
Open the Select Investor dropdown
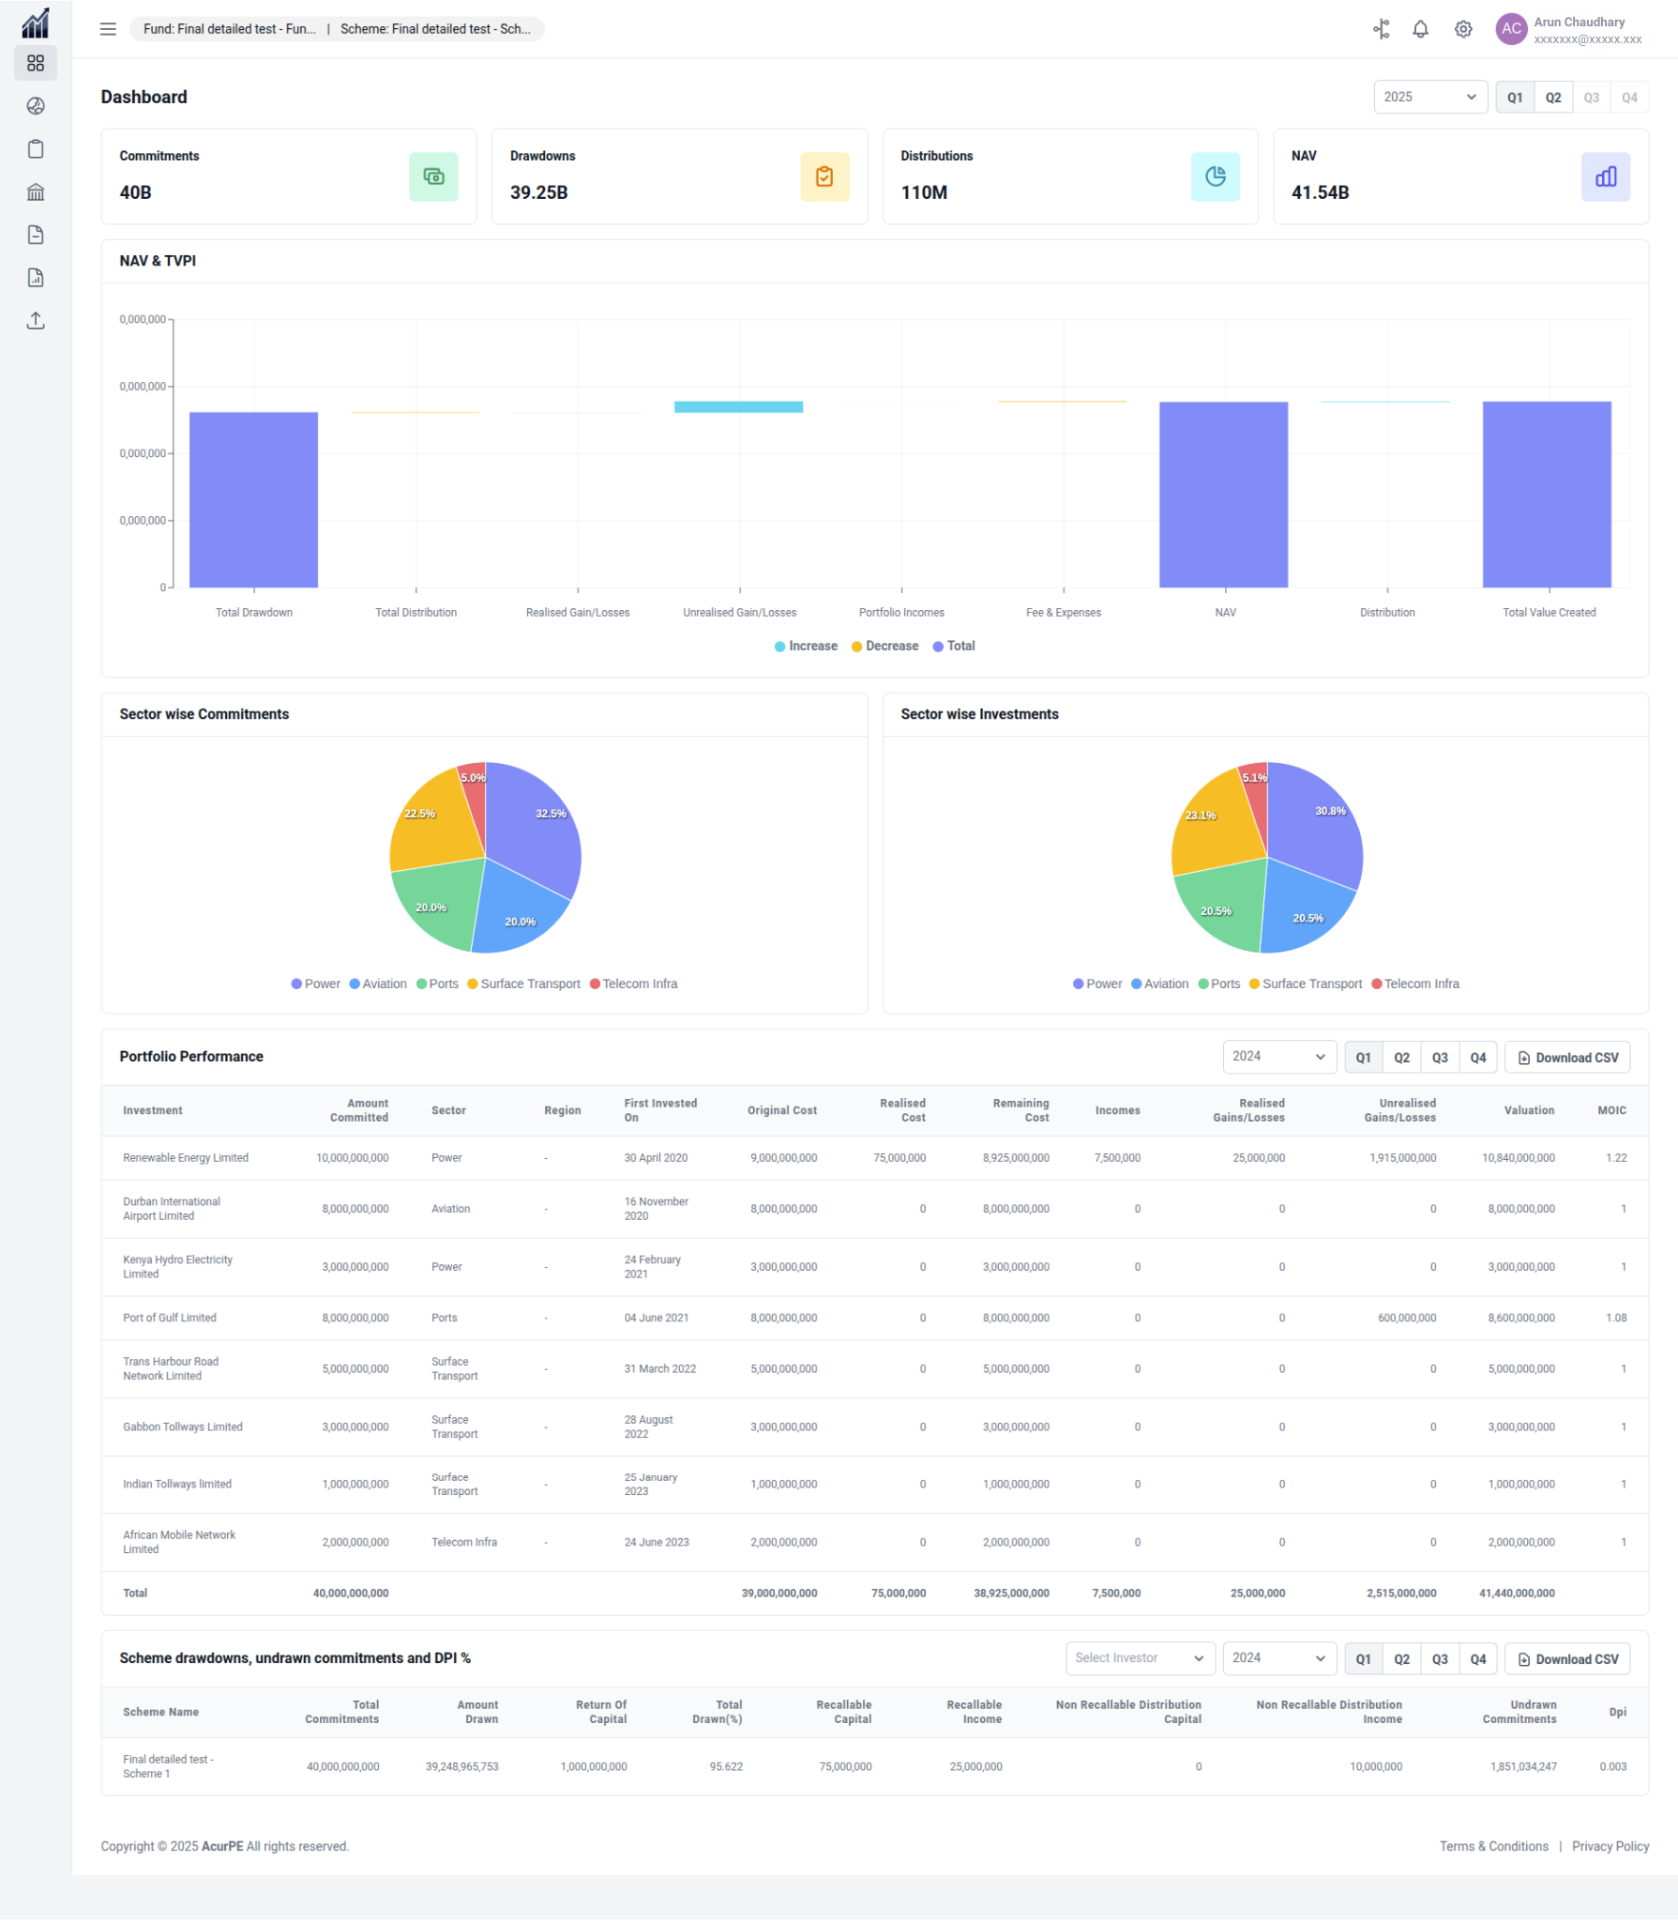(1139, 1658)
